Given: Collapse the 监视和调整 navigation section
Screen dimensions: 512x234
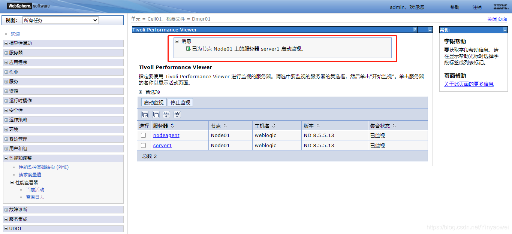Looking at the screenshot, I should (x=6, y=158).
